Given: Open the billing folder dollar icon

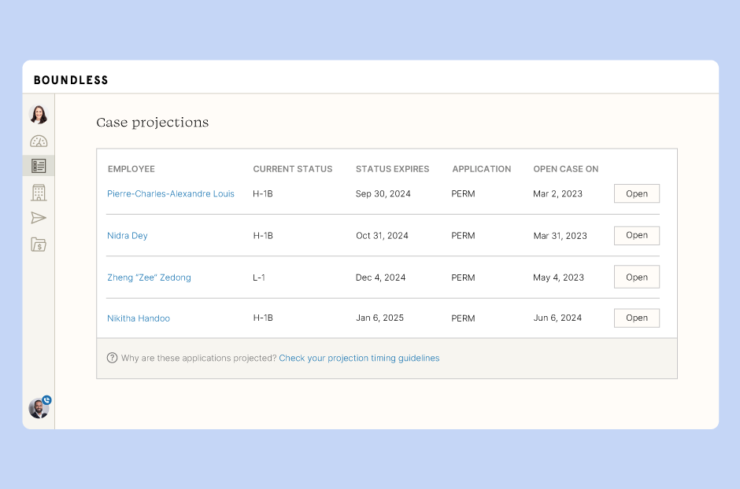Looking at the screenshot, I should (39, 244).
